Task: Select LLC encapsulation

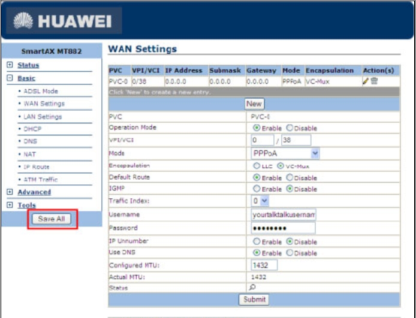Action: 257,166
